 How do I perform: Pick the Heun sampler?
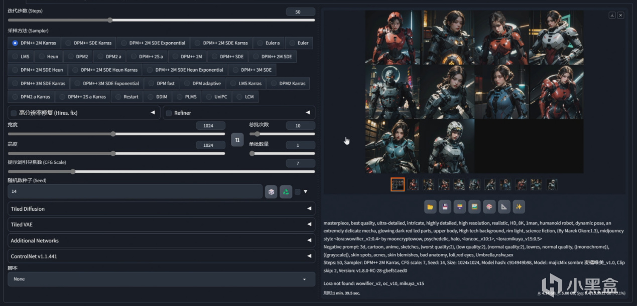(x=49, y=57)
